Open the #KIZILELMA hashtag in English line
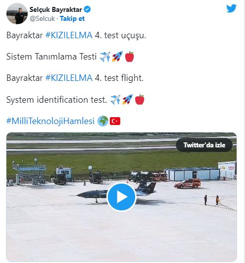This screenshot has width=245, height=263. (x=69, y=78)
